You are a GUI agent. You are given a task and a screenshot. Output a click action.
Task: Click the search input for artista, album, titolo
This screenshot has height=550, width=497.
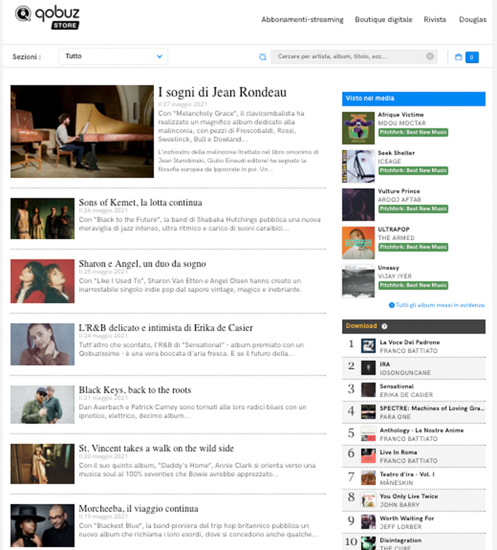(354, 57)
